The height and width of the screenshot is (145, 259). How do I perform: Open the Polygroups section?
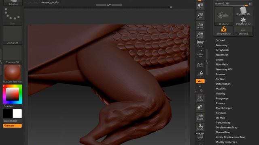[222, 98]
